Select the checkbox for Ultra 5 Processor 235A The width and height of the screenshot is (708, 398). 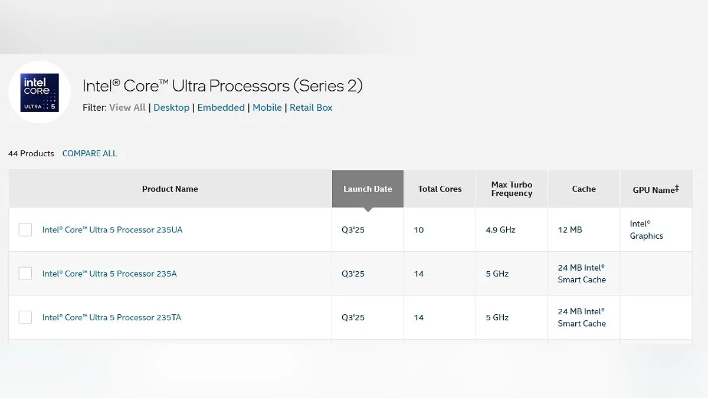pyautogui.click(x=25, y=274)
